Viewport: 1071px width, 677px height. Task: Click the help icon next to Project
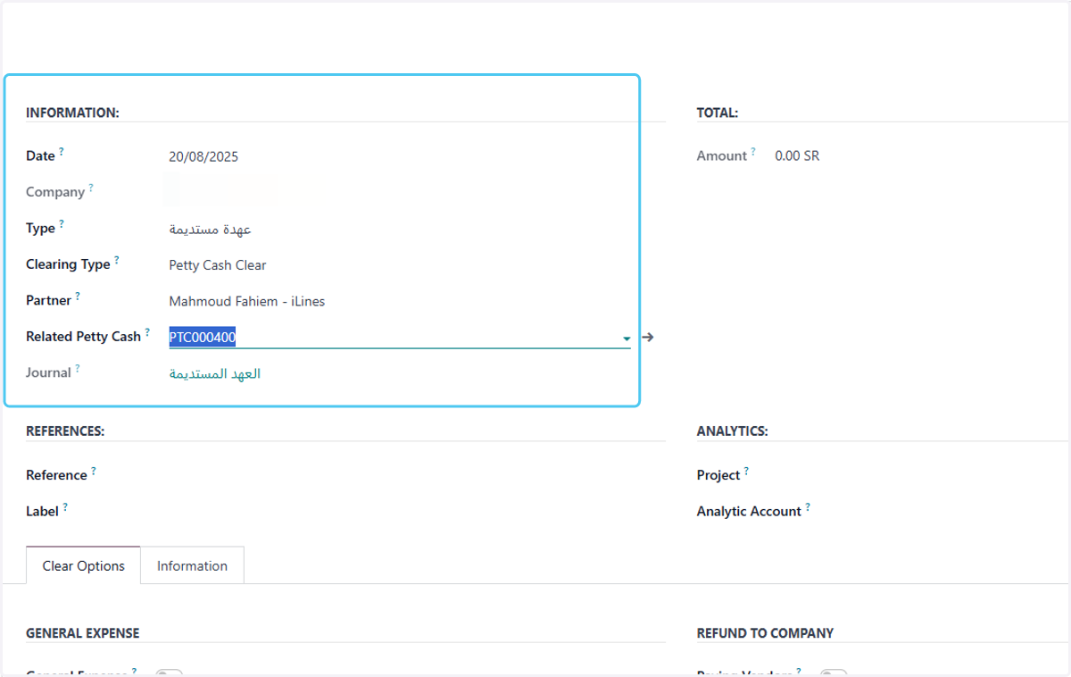[x=747, y=471]
